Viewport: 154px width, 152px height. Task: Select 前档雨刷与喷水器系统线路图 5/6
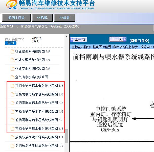click(x=39, y=120)
